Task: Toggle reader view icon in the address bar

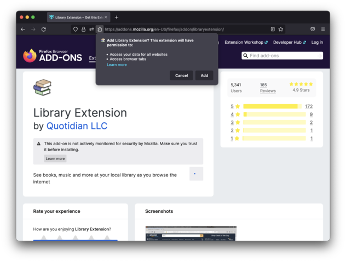Action: coord(273,29)
